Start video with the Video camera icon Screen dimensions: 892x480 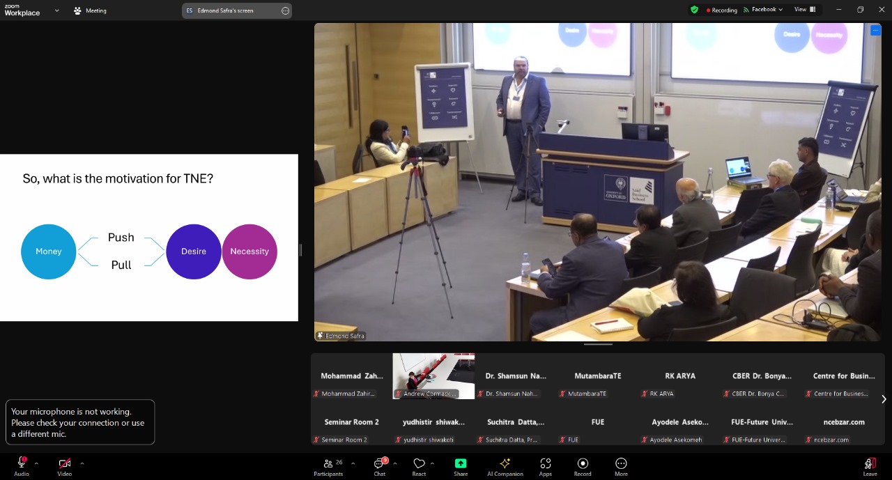pos(64,464)
